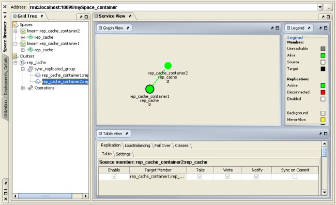This screenshot has height=205, width=336.
Task: Click the cloud icon of rep_cache_container2:rep member
Action: tap(38, 82)
